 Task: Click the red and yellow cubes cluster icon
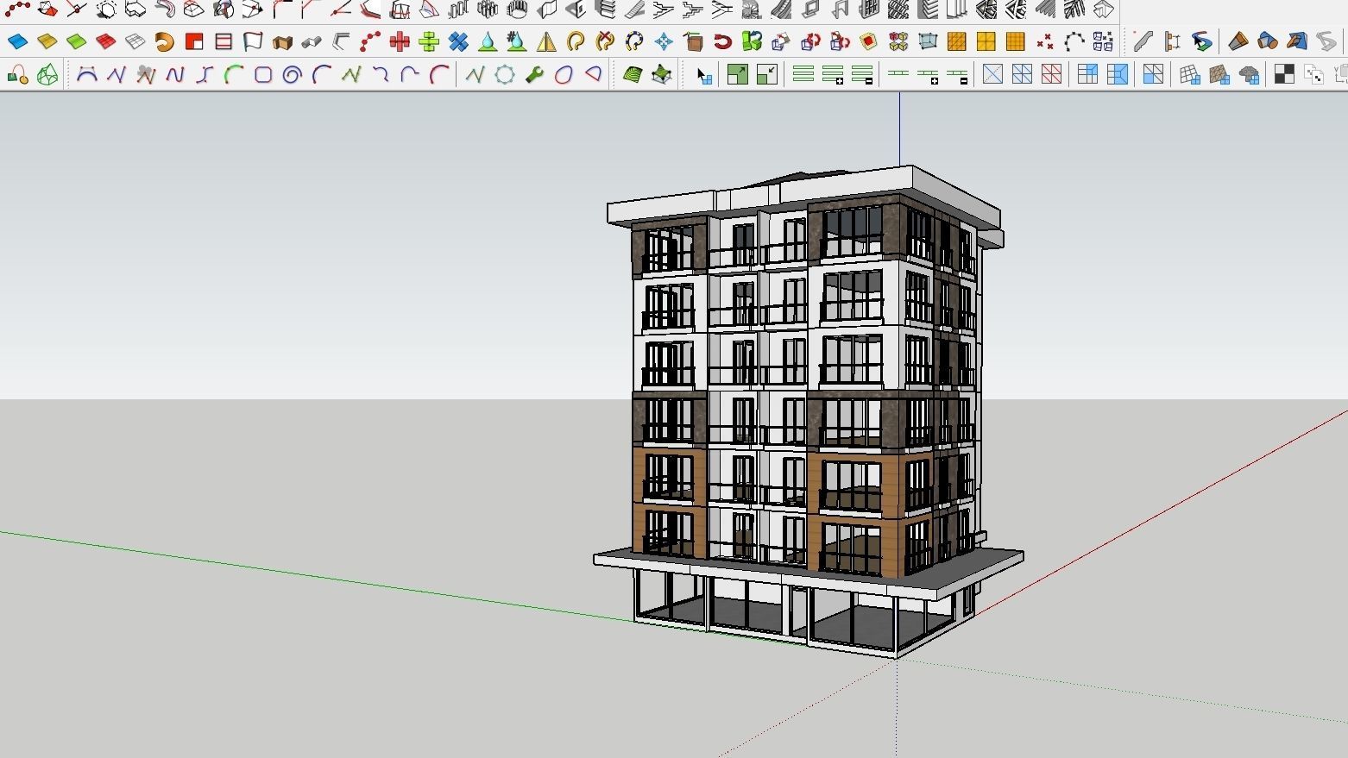point(898,41)
